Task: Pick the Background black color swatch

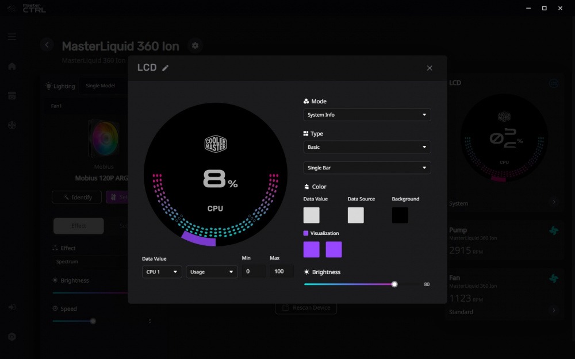Action: click(400, 215)
